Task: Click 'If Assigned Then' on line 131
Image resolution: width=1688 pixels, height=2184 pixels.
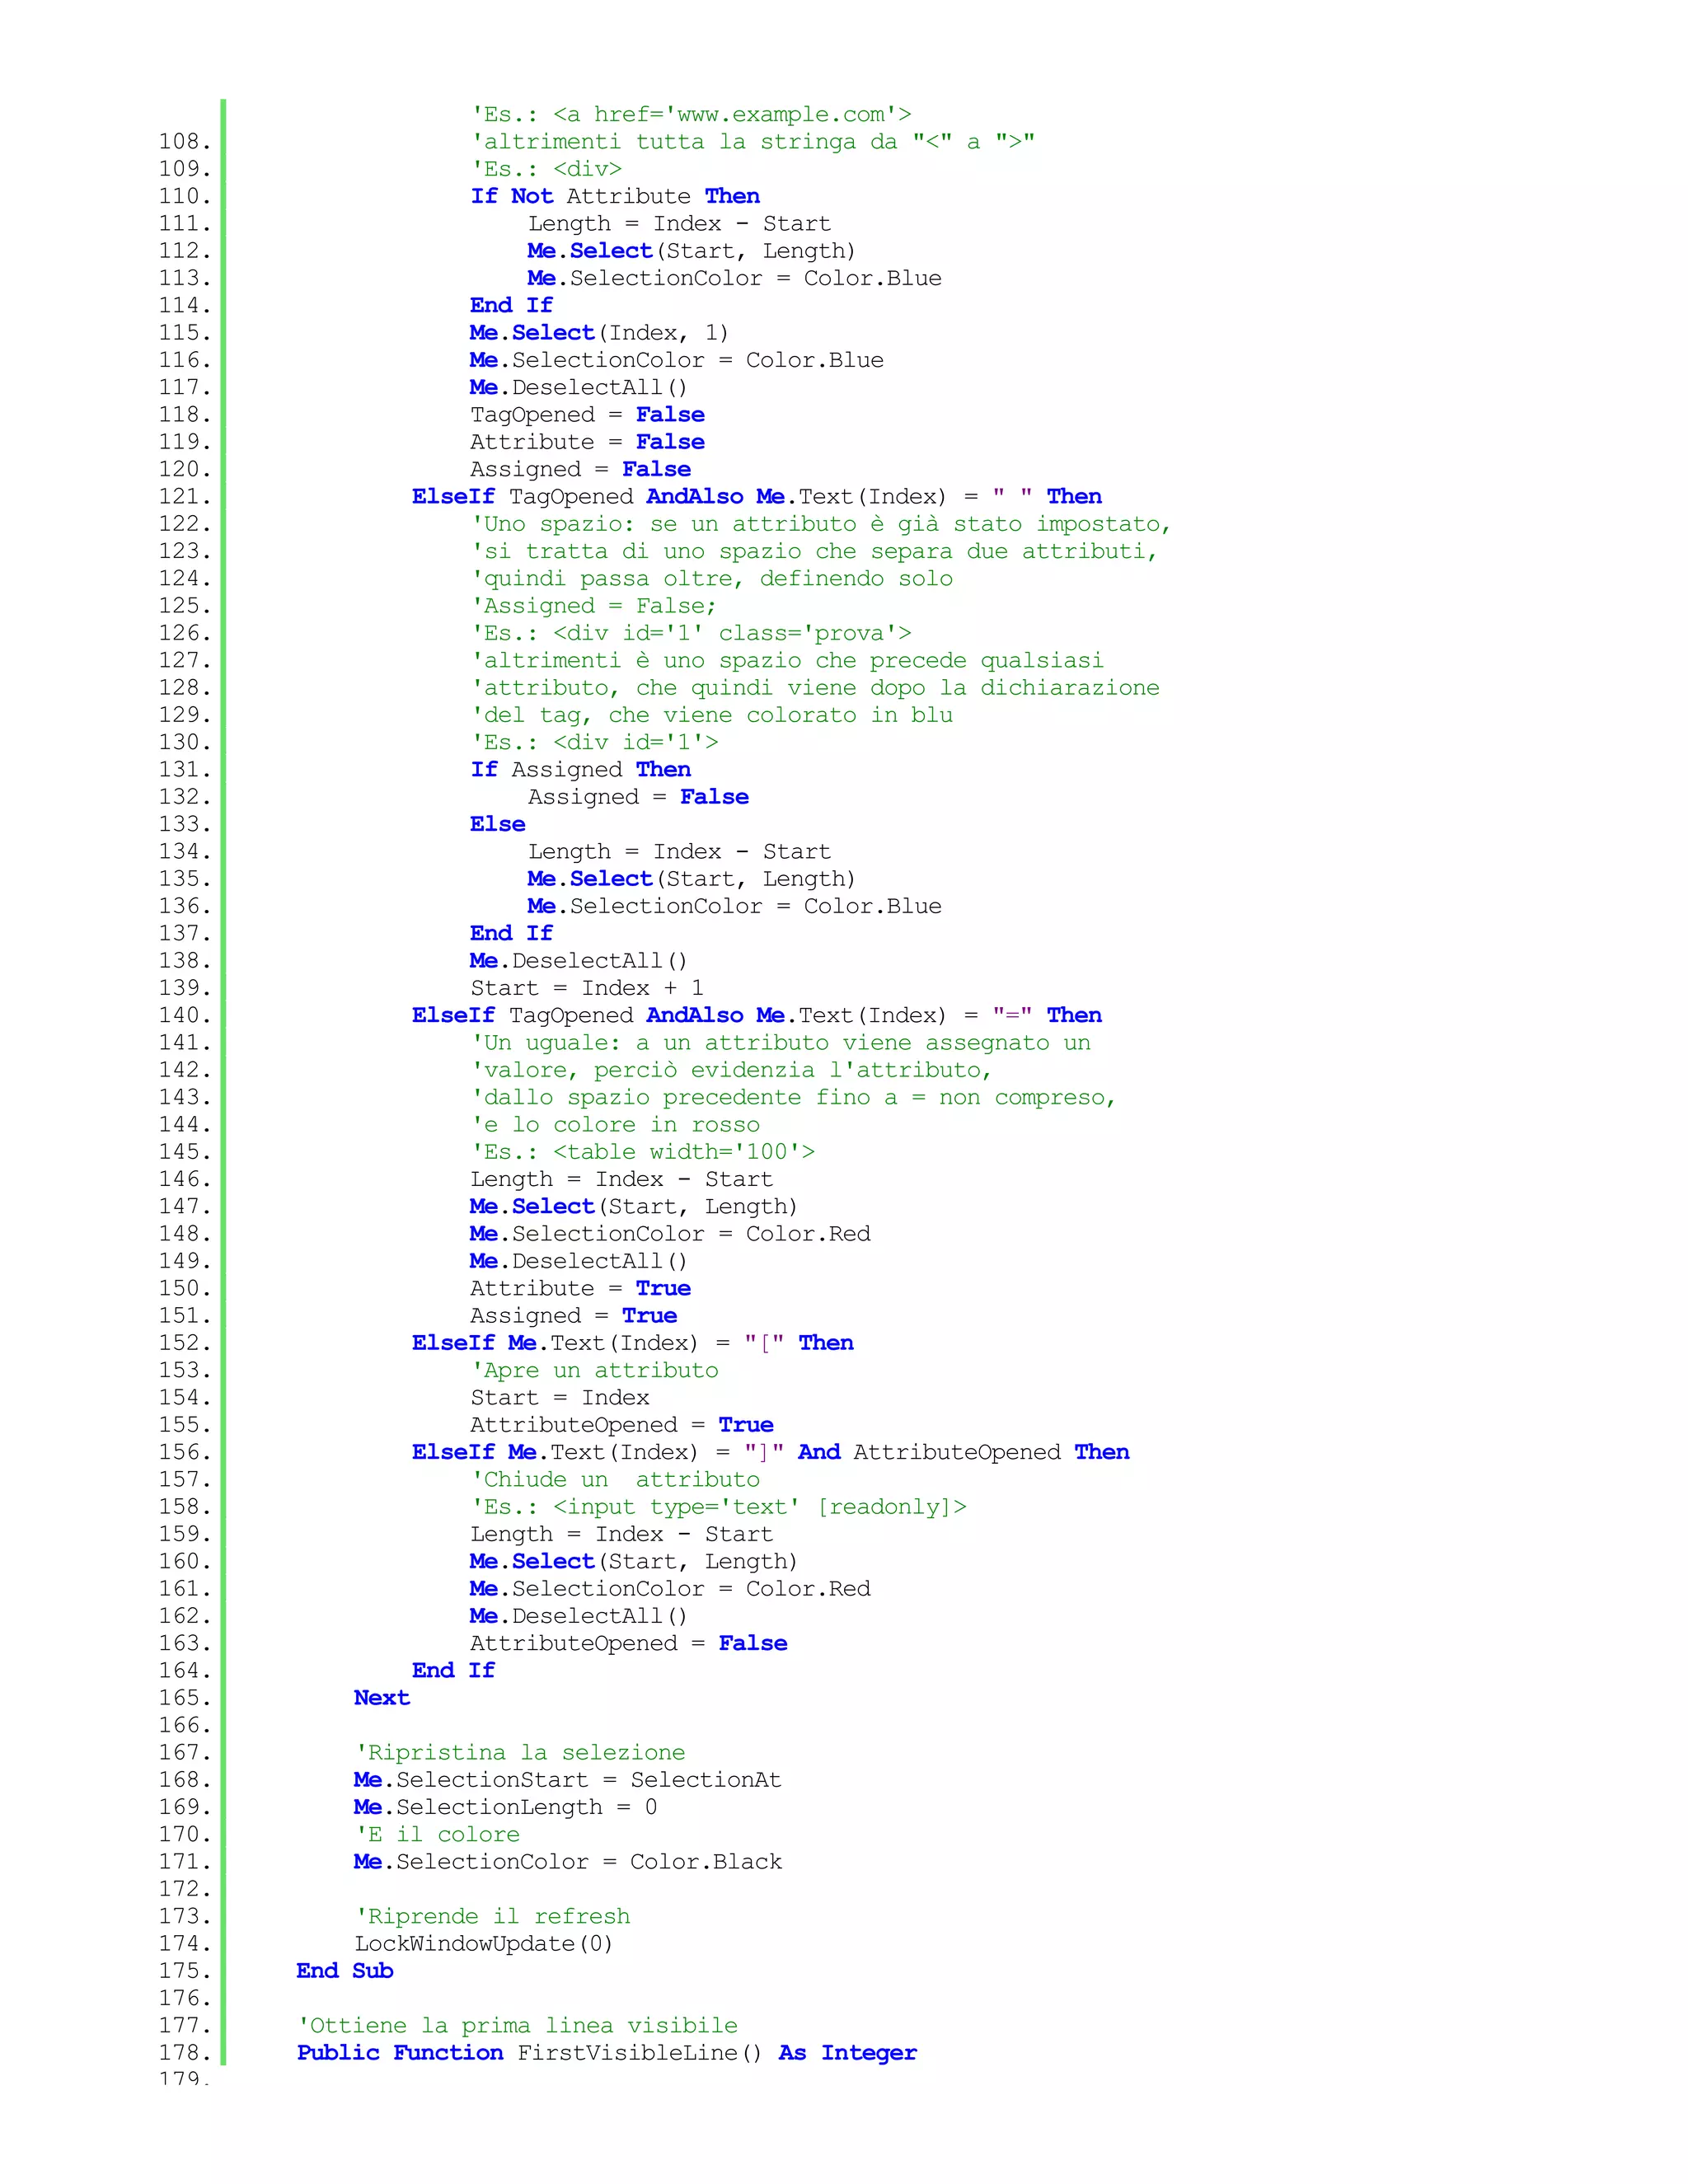Action: point(580,770)
